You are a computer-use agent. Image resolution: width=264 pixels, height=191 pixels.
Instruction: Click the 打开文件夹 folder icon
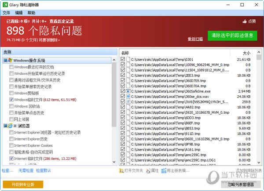click(x=121, y=171)
